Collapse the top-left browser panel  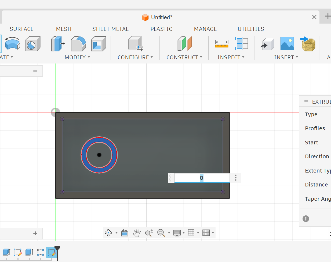click(x=35, y=71)
